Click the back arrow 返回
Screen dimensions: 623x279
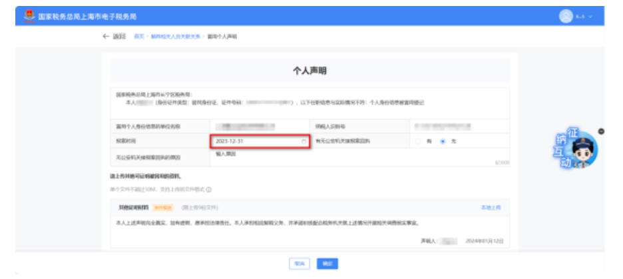(114, 36)
